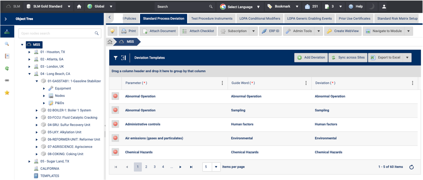Click the filter funnel icon in grid header

point(115,58)
